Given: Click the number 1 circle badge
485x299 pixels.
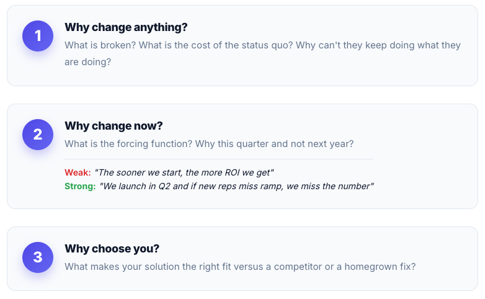Looking at the screenshot, I should [38, 36].
